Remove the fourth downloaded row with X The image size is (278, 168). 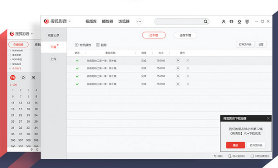tap(188, 84)
